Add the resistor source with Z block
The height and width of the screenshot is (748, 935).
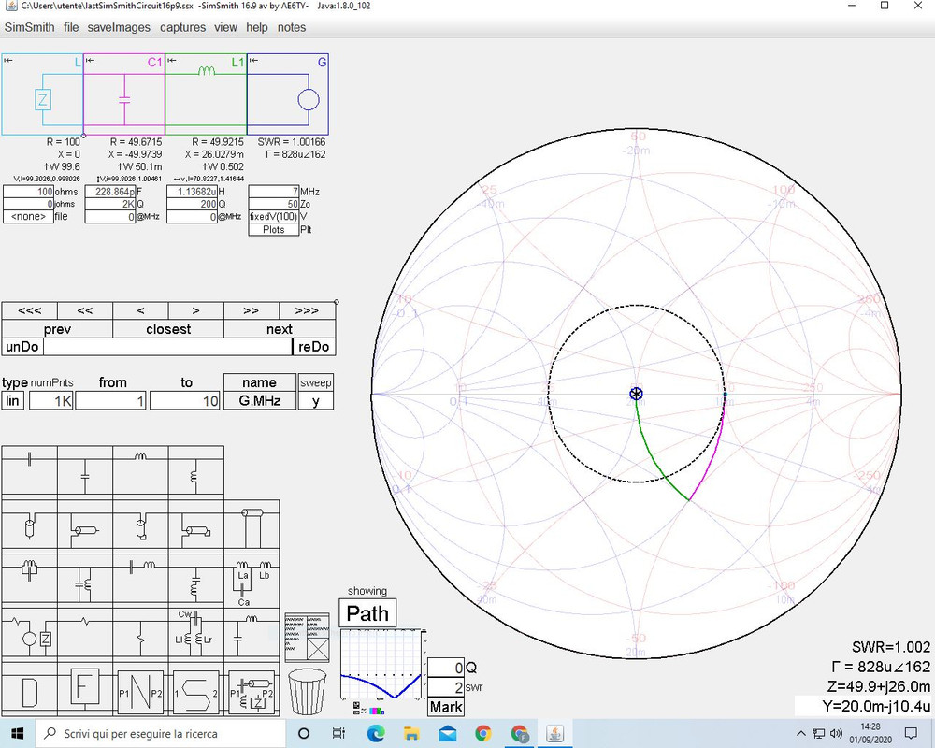click(x=30, y=634)
